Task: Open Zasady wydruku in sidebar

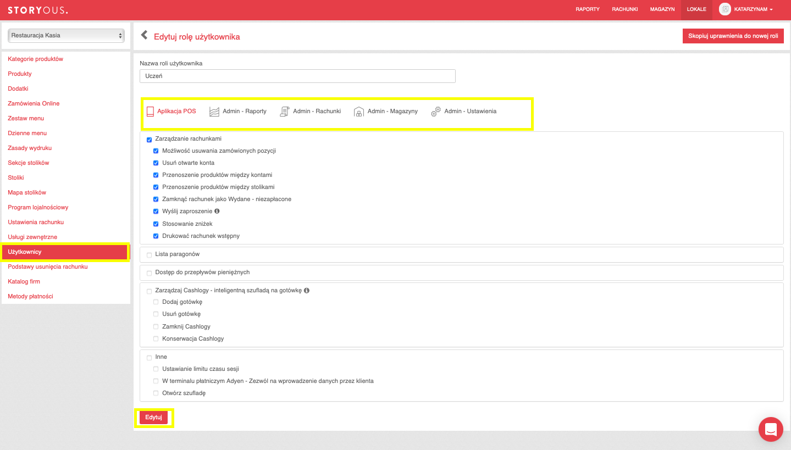Action: (30, 148)
